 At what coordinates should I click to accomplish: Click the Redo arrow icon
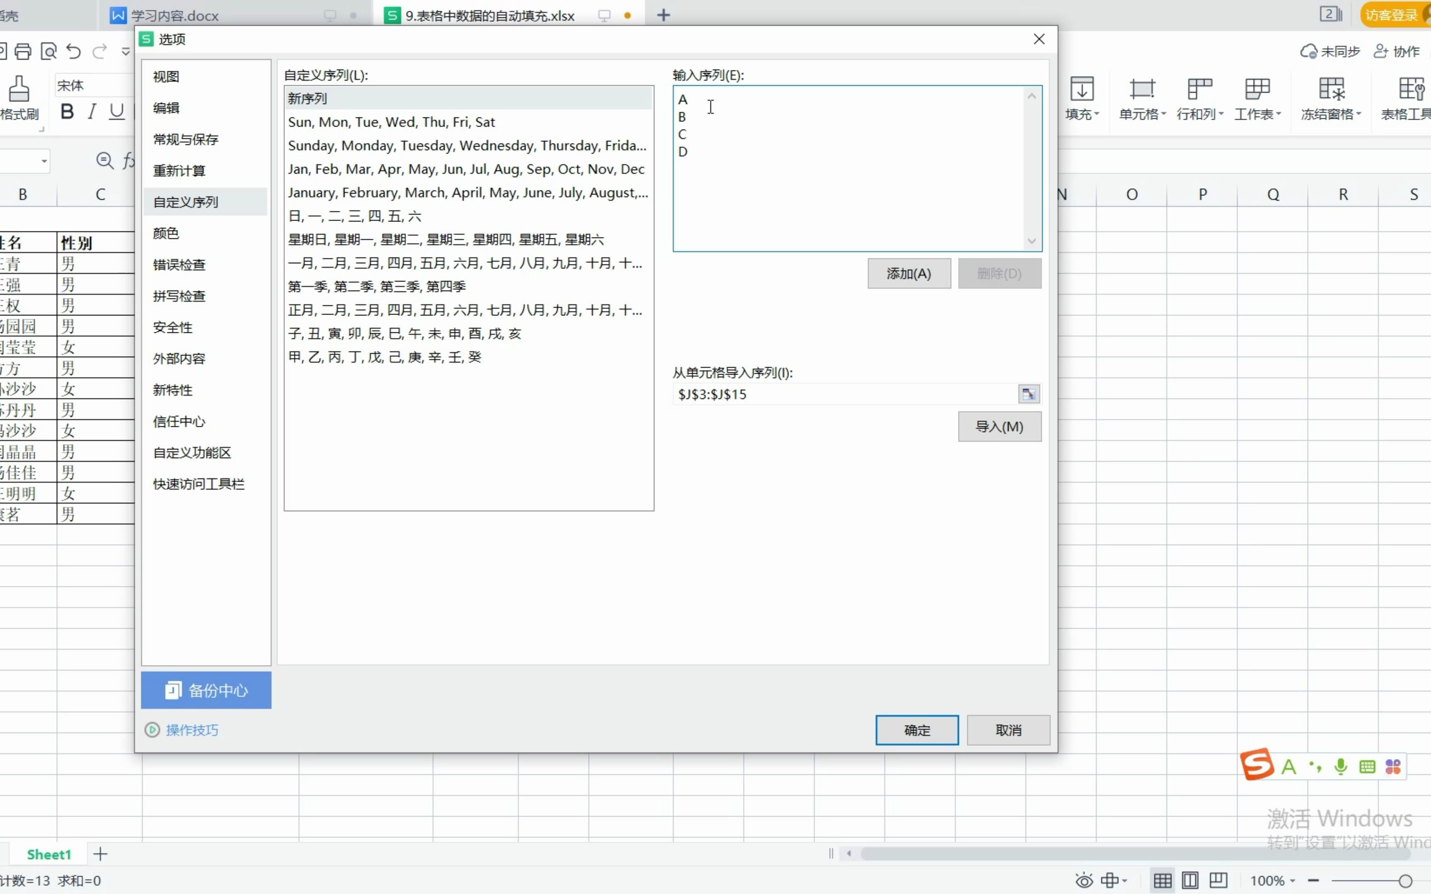pyautogui.click(x=100, y=52)
